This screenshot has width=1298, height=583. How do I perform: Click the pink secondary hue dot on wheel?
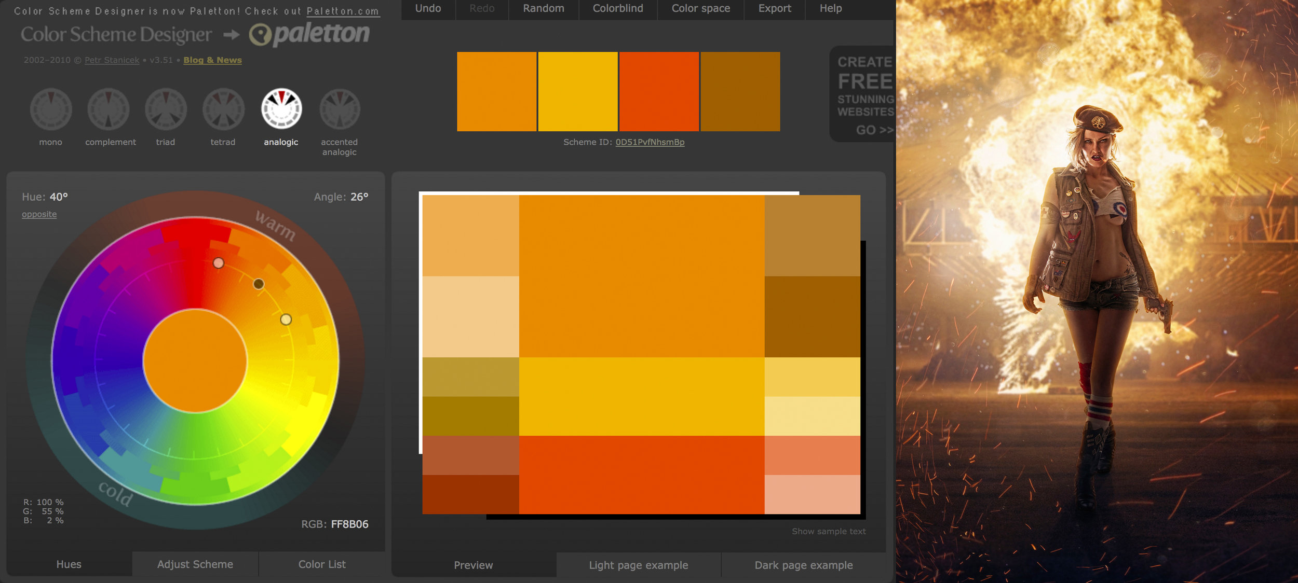click(x=219, y=263)
